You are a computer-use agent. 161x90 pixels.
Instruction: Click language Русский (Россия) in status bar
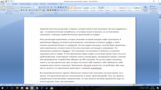(29, 85)
